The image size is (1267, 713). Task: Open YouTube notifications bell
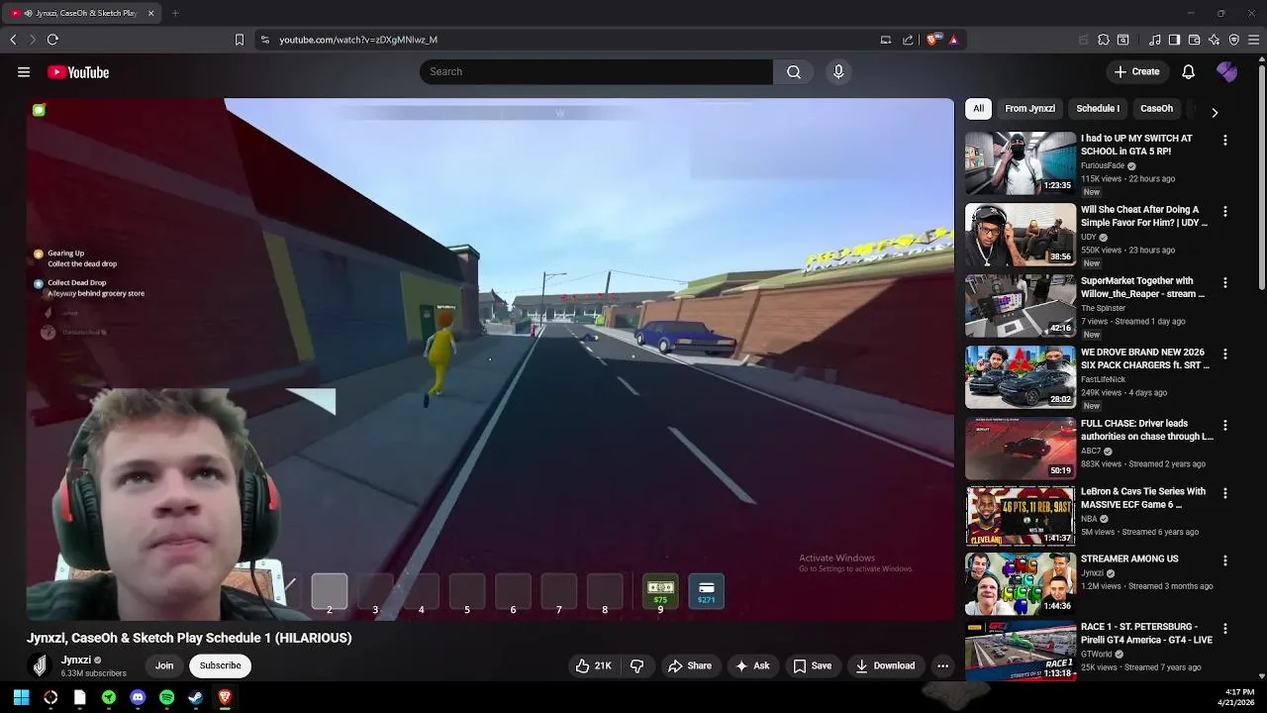(1189, 72)
